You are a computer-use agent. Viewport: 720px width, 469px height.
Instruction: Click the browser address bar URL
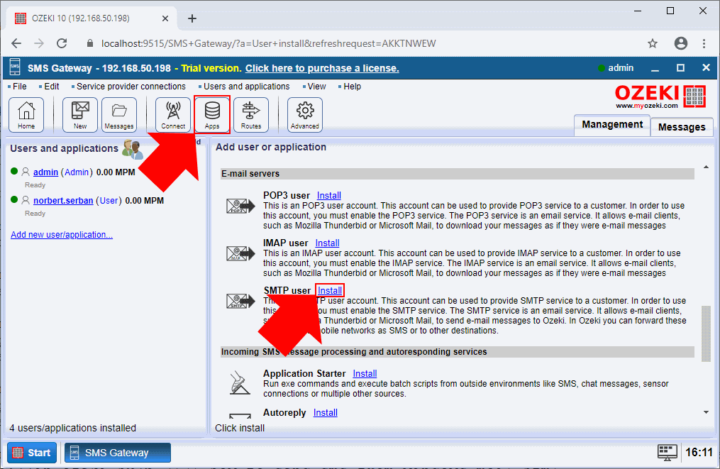pyautogui.click(x=269, y=44)
